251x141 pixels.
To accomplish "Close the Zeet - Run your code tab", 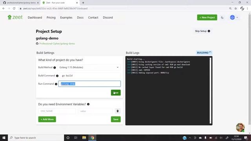I will tap(77, 3).
